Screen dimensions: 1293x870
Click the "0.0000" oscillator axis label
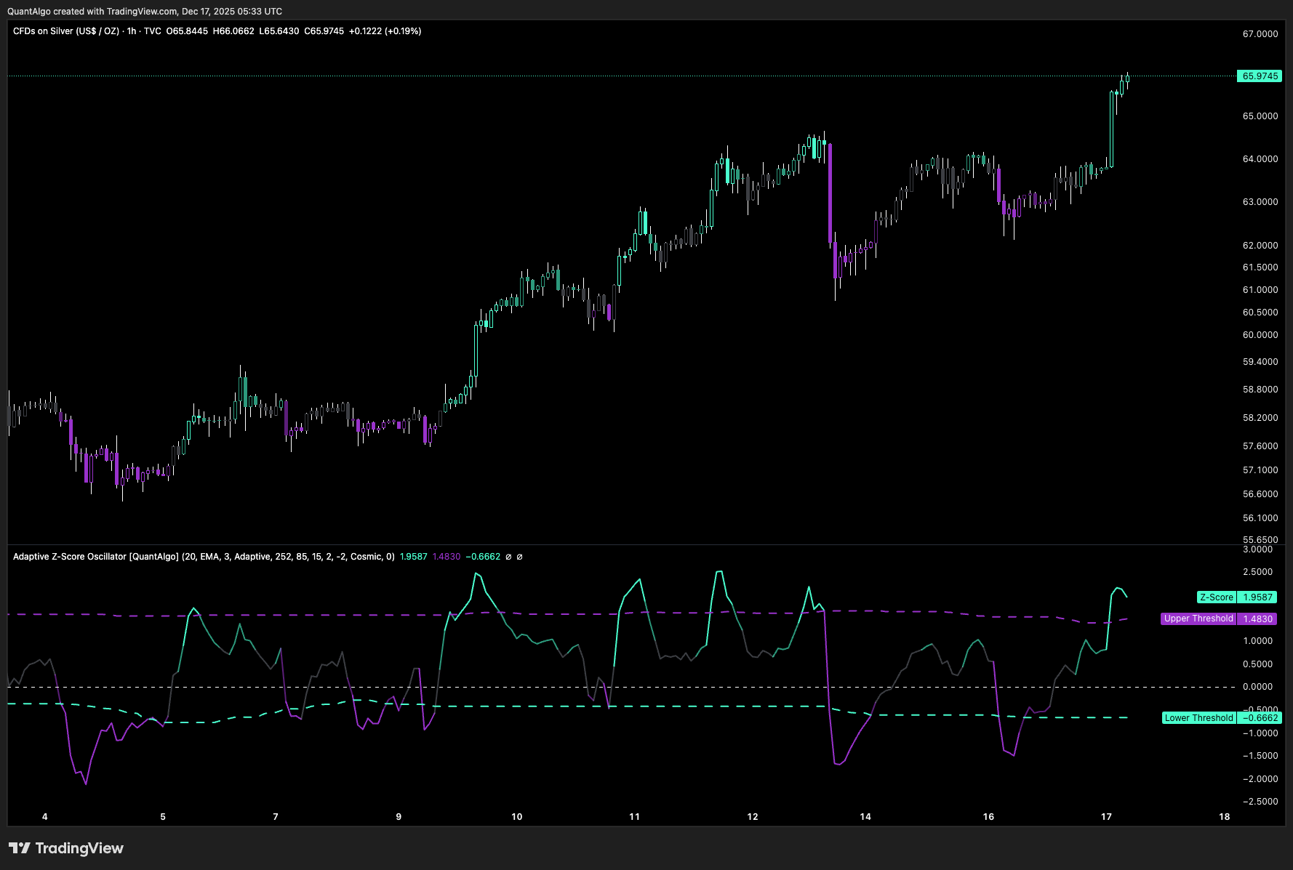click(x=1258, y=687)
